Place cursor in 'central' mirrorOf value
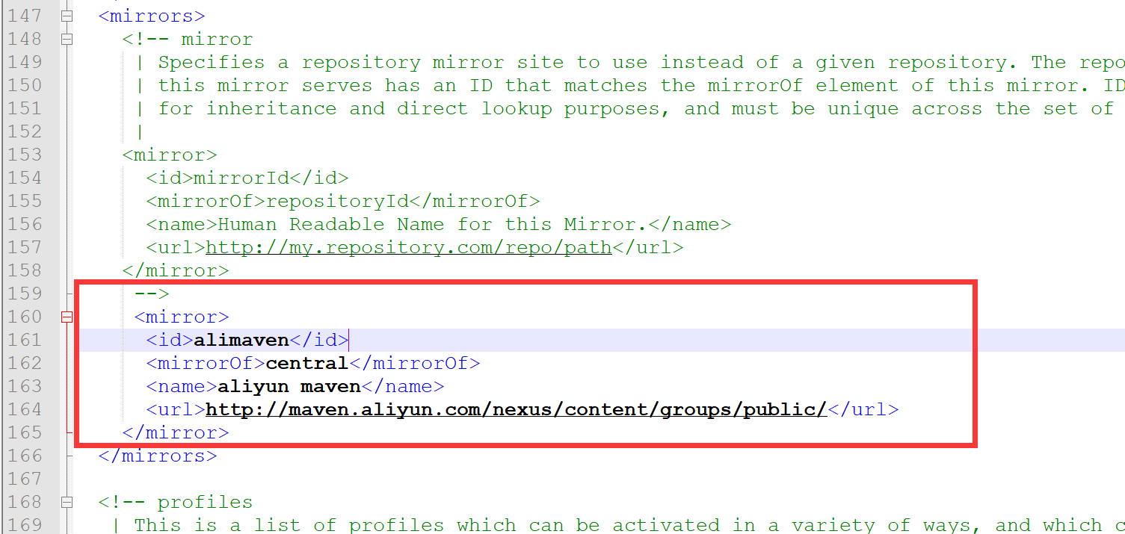The width and height of the screenshot is (1125, 534). 307,363
